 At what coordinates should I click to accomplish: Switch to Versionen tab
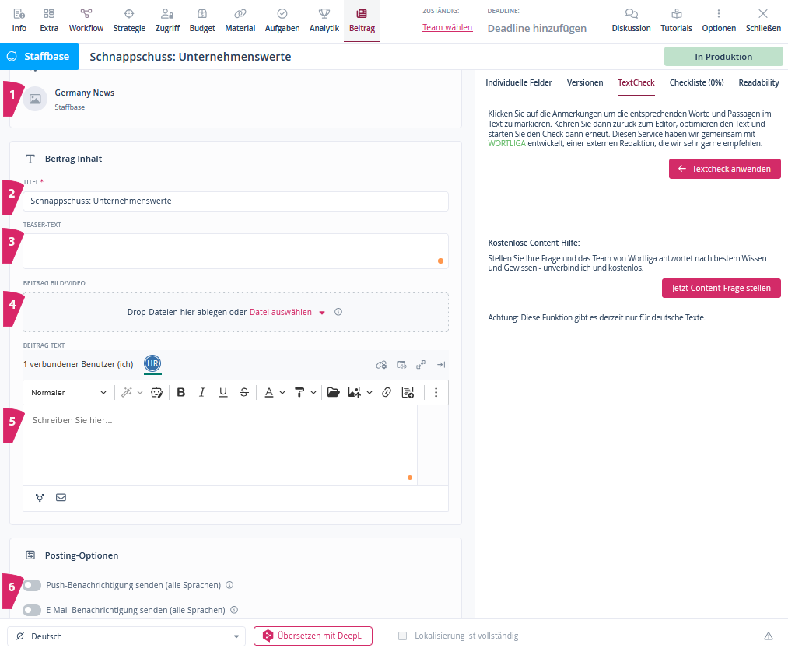tap(584, 82)
